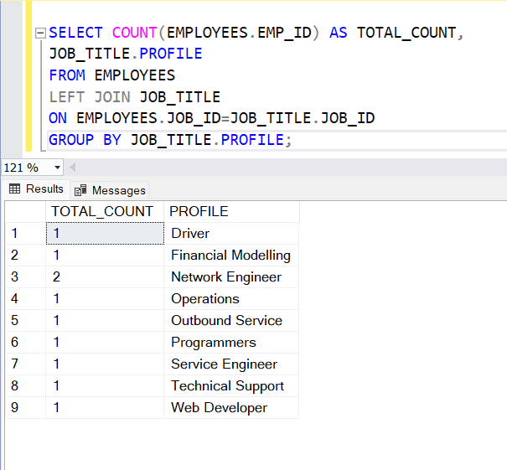Click the ON keyword in the query

(x=58, y=118)
